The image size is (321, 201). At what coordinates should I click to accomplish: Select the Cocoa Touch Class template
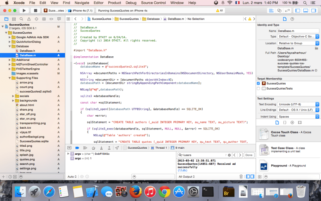pyautogui.click(x=288, y=134)
